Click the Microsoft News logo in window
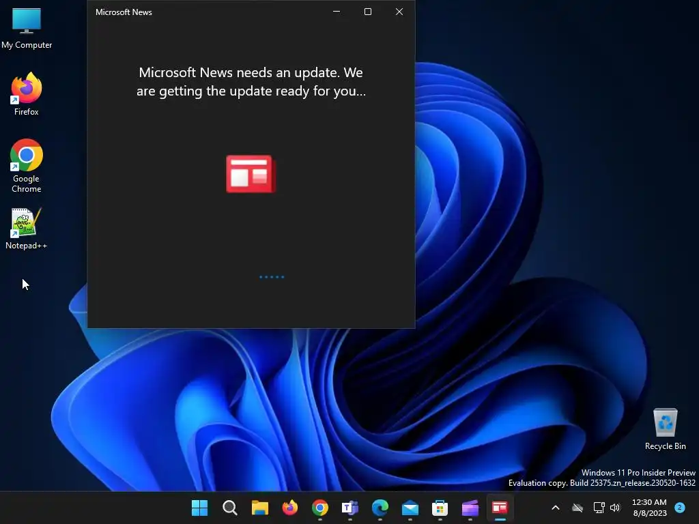This screenshot has width=699, height=524. (x=251, y=174)
